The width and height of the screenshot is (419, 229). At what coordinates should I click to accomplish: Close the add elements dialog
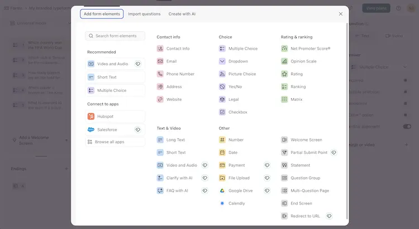pos(341,14)
